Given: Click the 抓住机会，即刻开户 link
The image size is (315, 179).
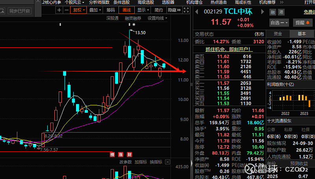Looking at the screenshot, I should tap(228, 49).
